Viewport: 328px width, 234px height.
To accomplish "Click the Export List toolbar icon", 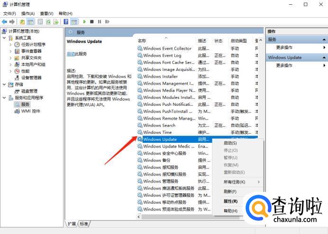I will (x=56, y=22).
